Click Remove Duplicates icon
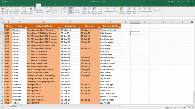This screenshot has height=109, width=195. click(x=94, y=11)
